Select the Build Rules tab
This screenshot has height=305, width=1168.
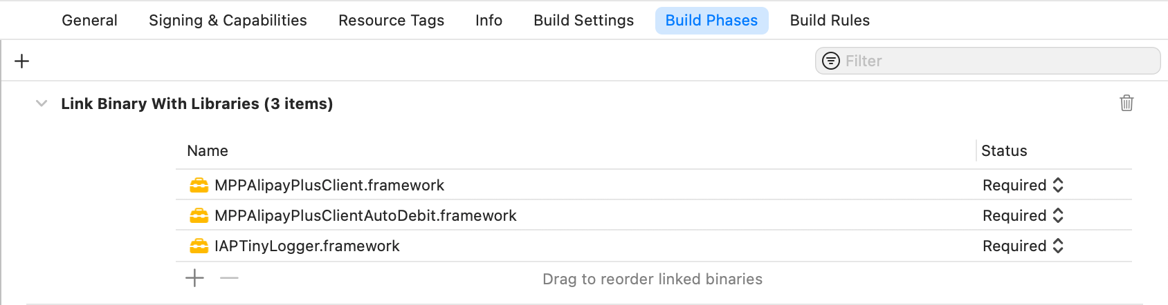[830, 21]
